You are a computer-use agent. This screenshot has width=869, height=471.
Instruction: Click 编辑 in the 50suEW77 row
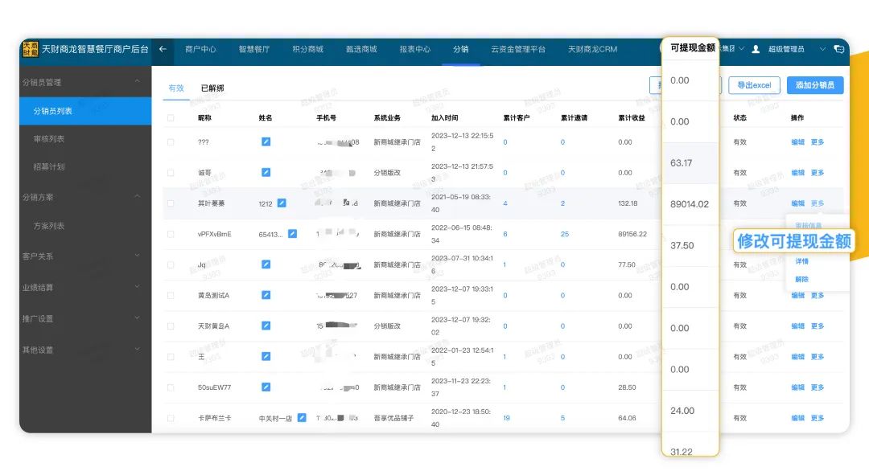click(x=797, y=387)
